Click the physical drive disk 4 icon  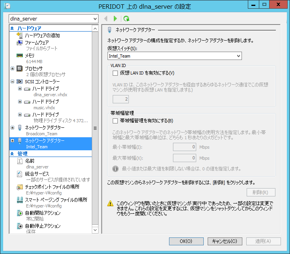pyautogui.click(x=27, y=115)
